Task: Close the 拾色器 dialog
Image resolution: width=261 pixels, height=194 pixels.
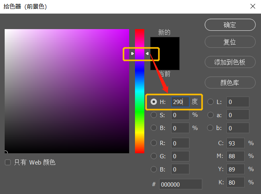Action: tap(253, 6)
